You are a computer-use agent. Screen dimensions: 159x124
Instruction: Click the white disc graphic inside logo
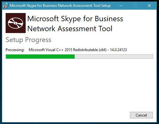(16, 23)
